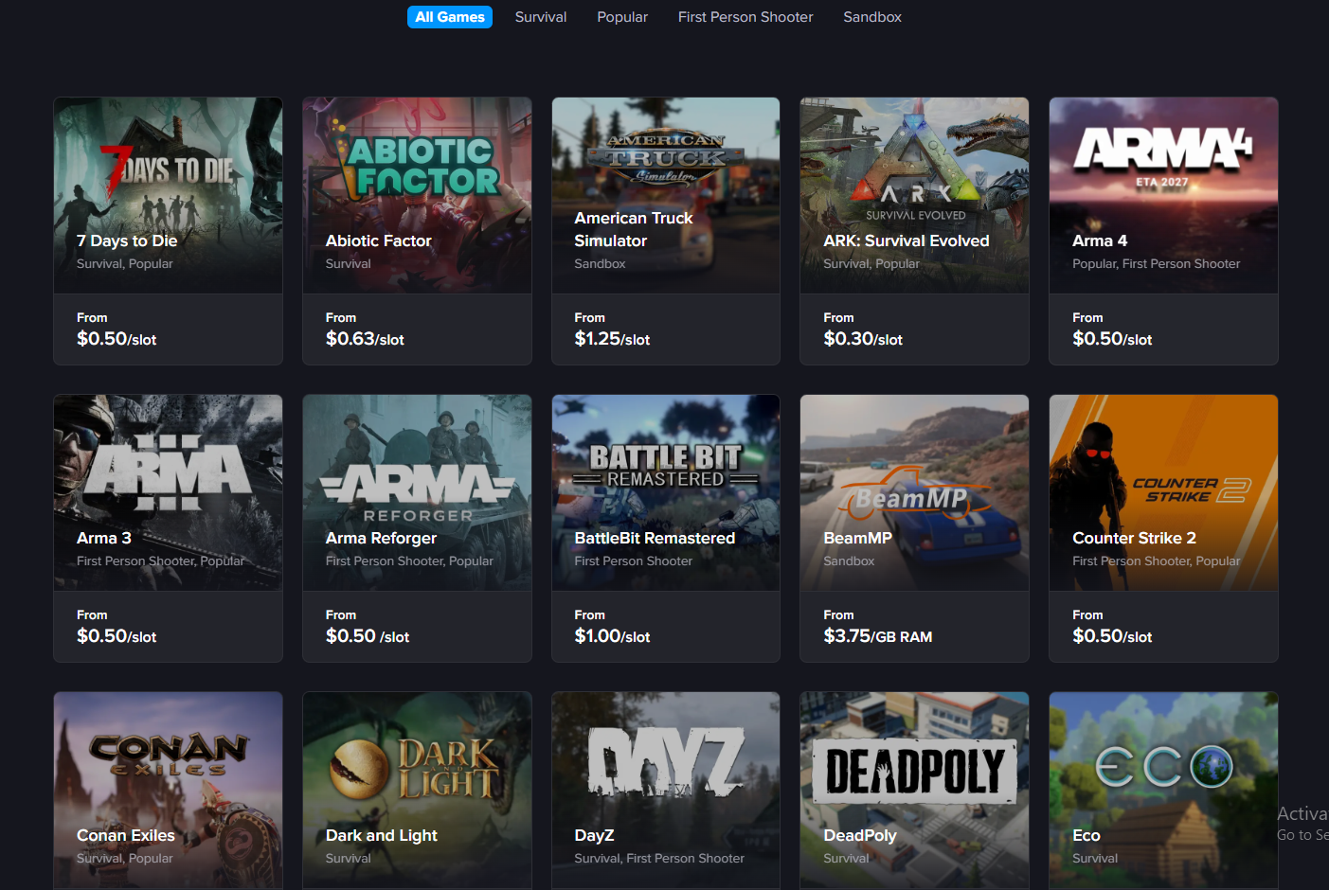
Task: Click the $1.00/slot price for BattleBit Remastered
Action: pyautogui.click(x=612, y=636)
